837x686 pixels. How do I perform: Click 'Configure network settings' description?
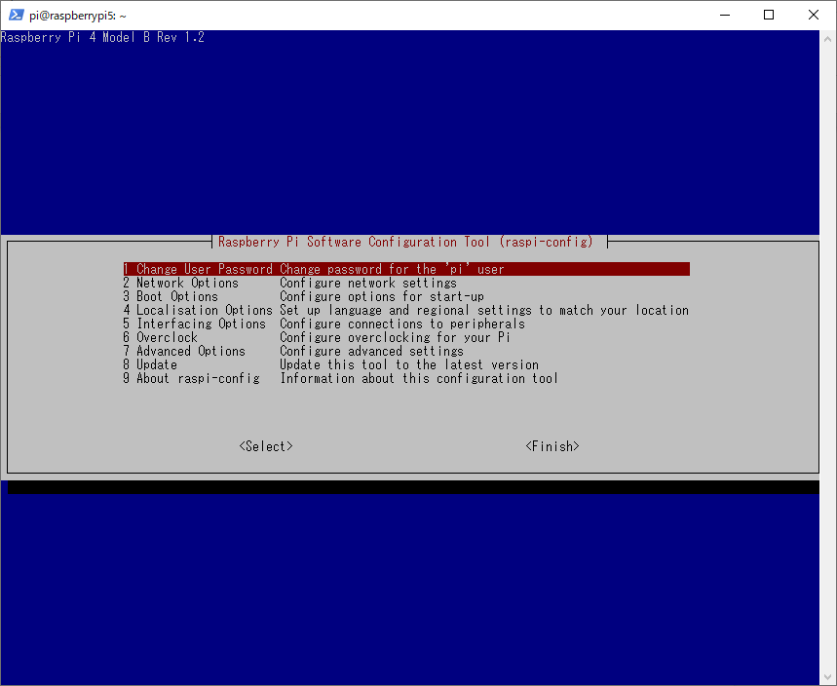click(368, 283)
